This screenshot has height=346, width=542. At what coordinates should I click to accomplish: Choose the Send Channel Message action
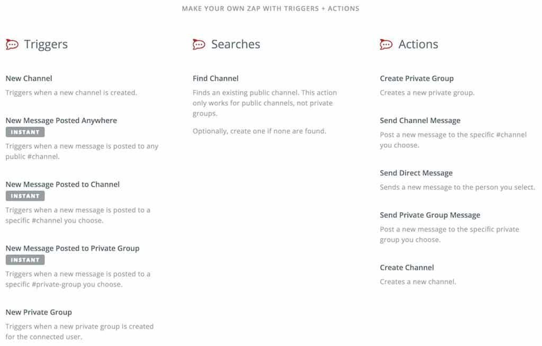[420, 121]
